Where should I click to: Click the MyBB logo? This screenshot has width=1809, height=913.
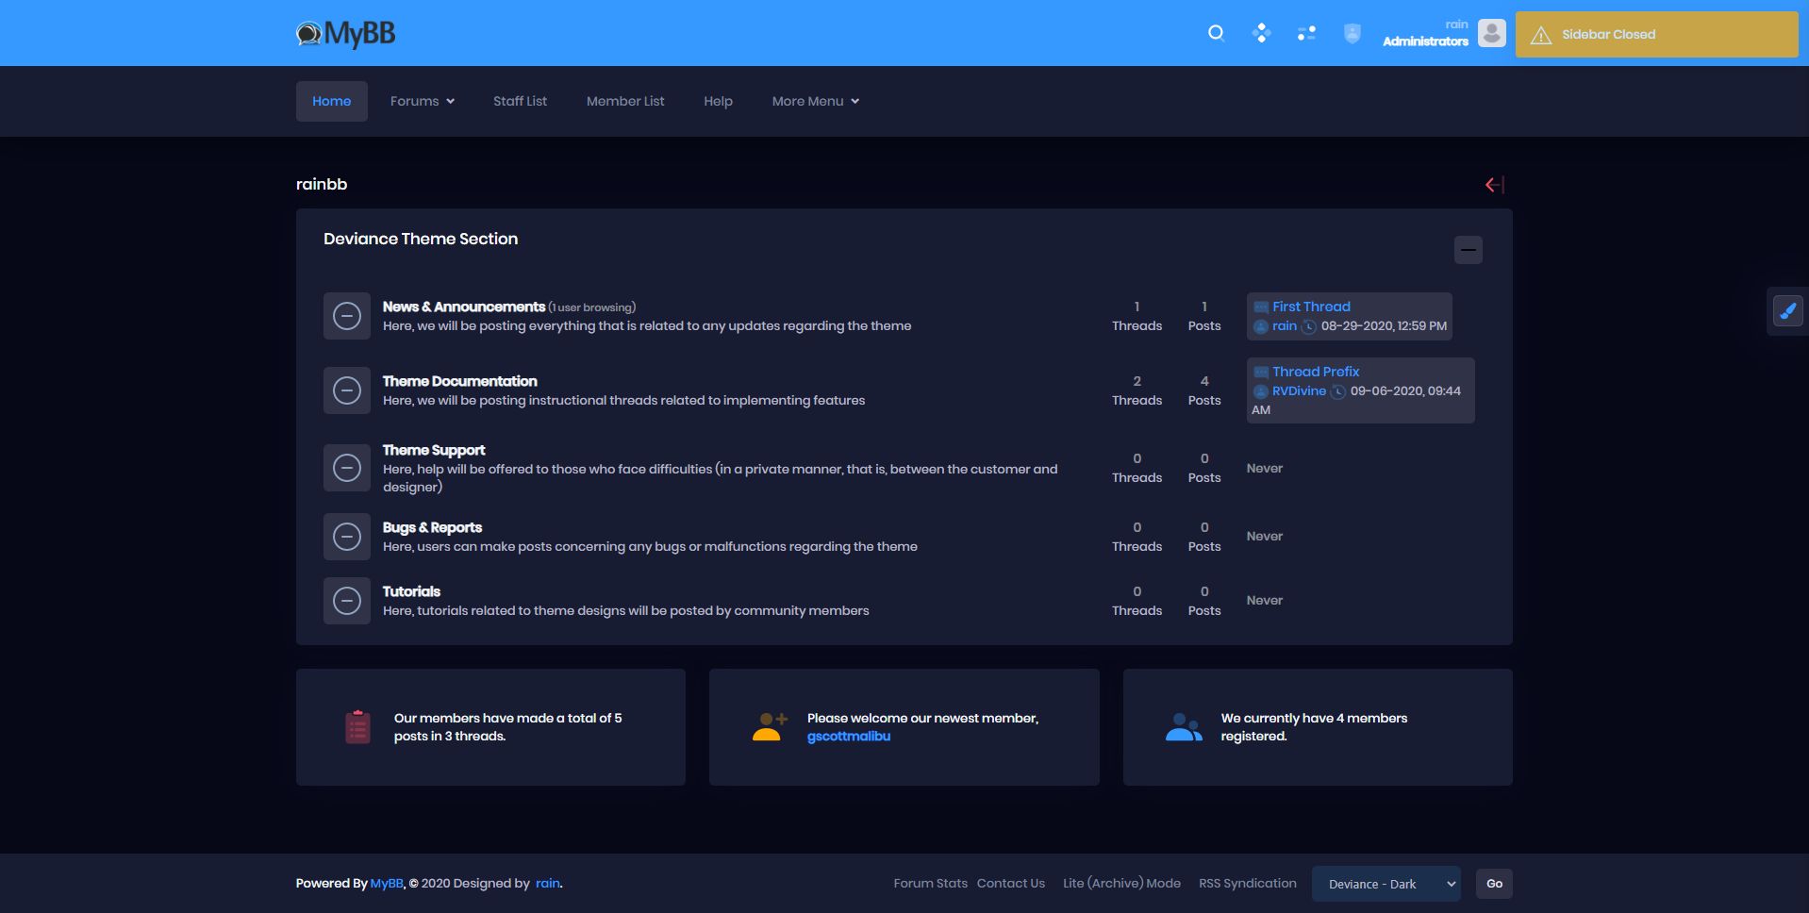pos(345,34)
